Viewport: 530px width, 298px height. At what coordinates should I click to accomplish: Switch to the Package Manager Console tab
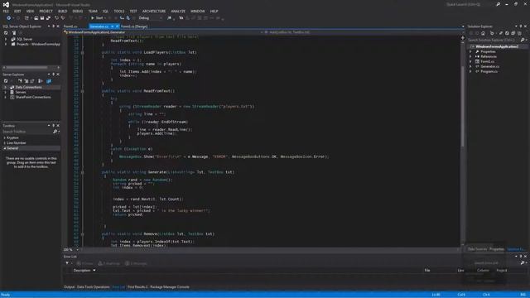170,287
